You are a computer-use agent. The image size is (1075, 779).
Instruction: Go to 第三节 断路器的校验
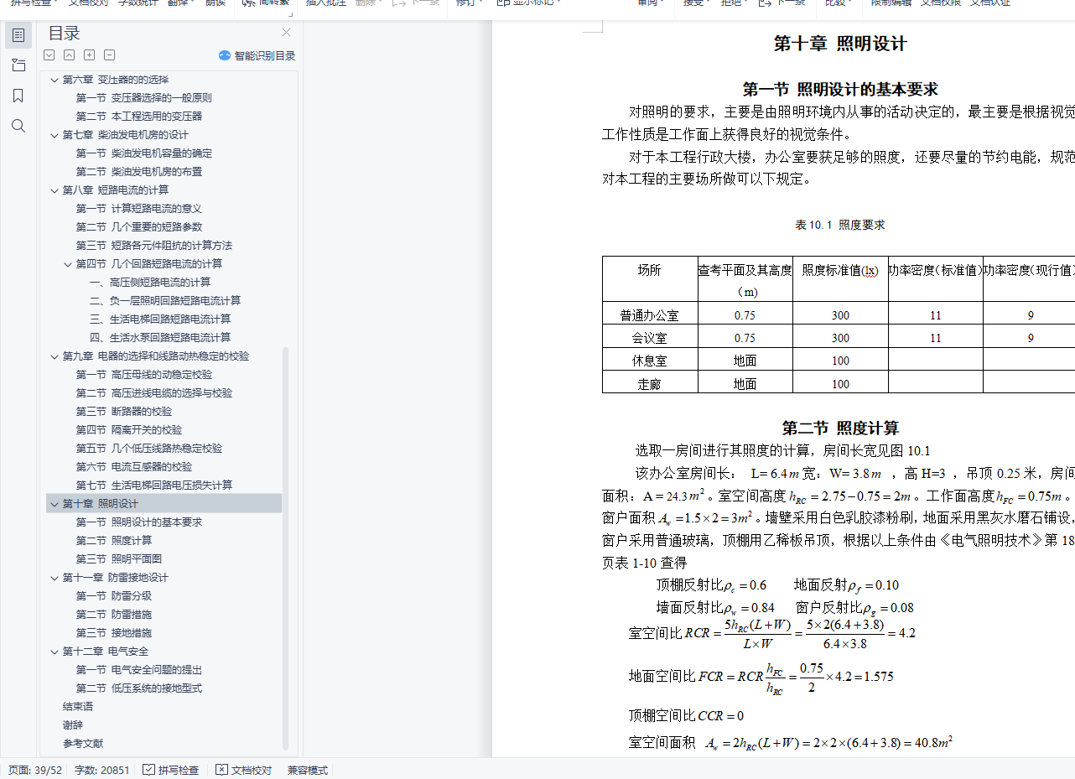pos(124,412)
